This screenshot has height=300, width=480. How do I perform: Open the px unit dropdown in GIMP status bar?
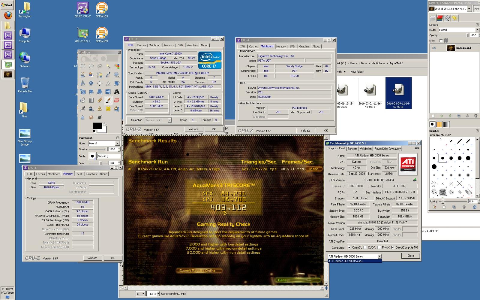pos(140,294)
